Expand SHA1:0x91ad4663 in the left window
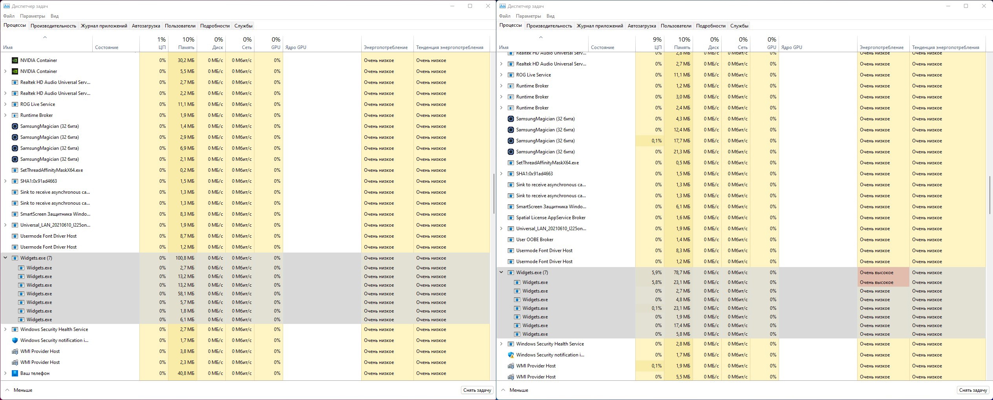Image resolution: width=993 pixels, height=400 pixels. [x=5, y=181]
